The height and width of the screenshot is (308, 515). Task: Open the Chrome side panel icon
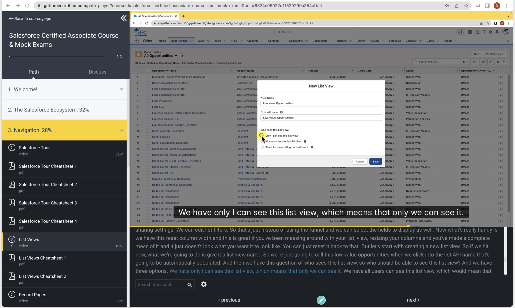(487, 6)
